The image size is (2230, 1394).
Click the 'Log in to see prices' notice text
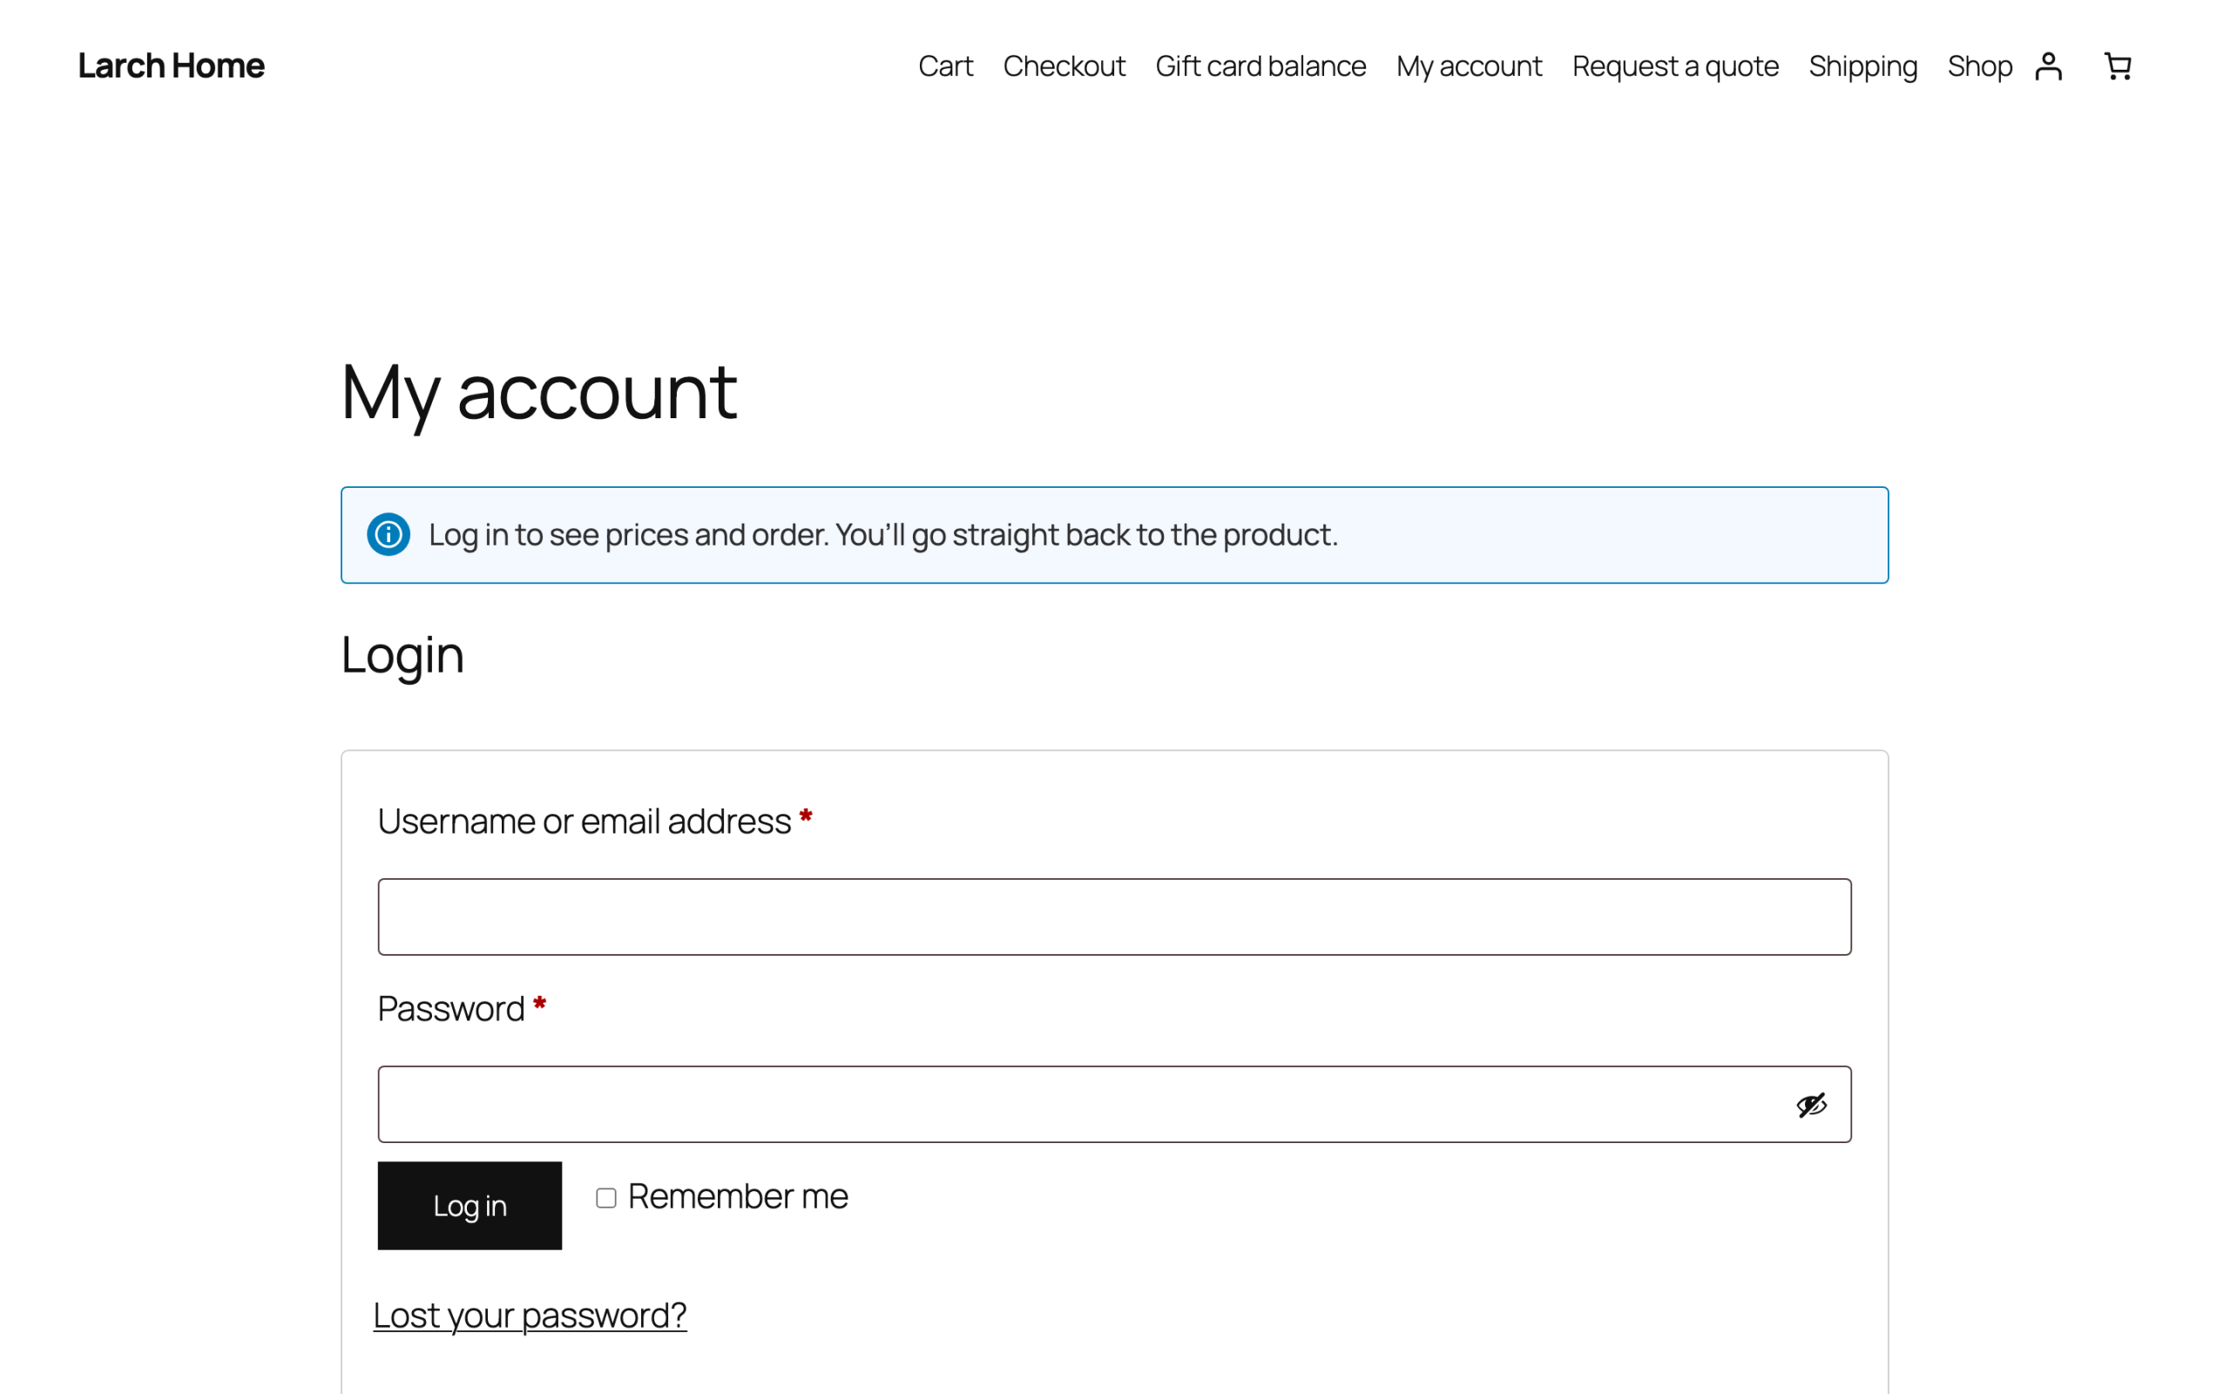pos(882,535)
